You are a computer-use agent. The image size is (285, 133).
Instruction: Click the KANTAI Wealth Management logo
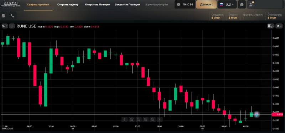11,5
